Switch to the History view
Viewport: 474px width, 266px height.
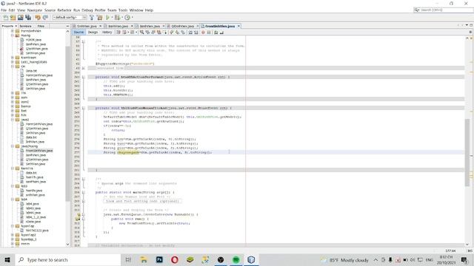[107, 33]
